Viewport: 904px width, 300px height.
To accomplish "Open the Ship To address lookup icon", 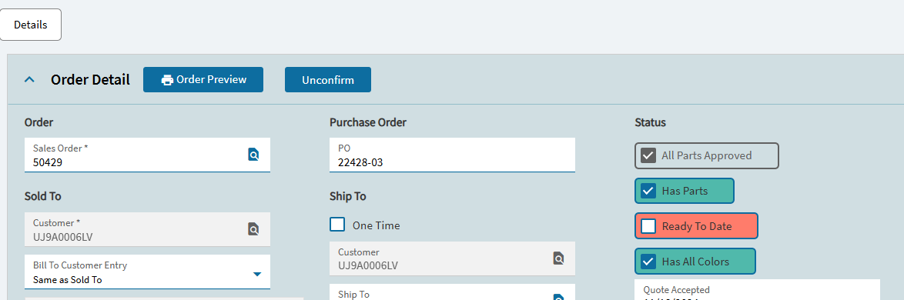I will click(559, 298).
